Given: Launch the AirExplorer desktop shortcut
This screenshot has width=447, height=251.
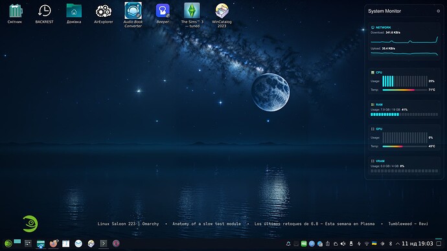Looking at the screenshot, I should 104,14.
